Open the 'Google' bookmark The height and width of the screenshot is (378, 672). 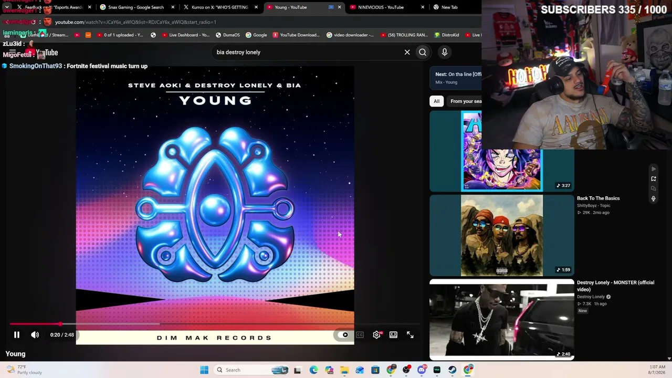tap(256, 35)
